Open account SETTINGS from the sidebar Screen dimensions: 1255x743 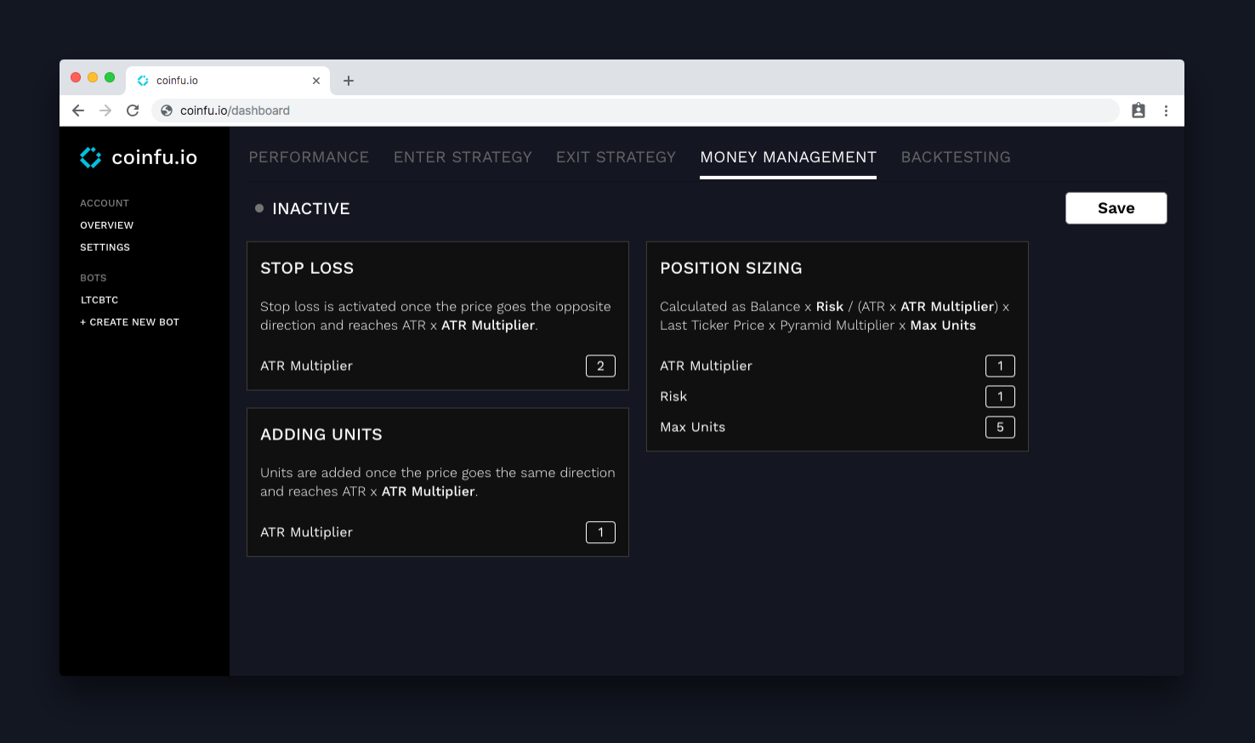pos(105,247)
